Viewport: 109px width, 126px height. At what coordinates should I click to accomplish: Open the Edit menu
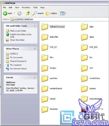[x=10, y=8]
